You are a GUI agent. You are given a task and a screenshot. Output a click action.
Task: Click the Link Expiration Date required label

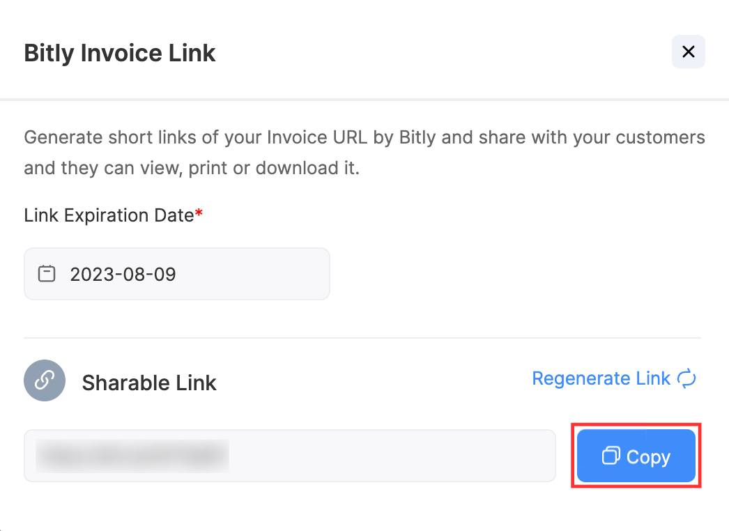[x=112, y=215]
